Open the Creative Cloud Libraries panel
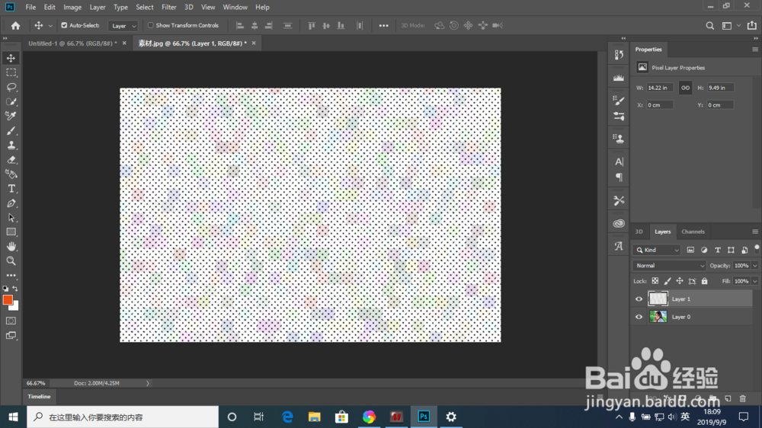The width and height of the screenshot is (762, 428). point(619,223)
